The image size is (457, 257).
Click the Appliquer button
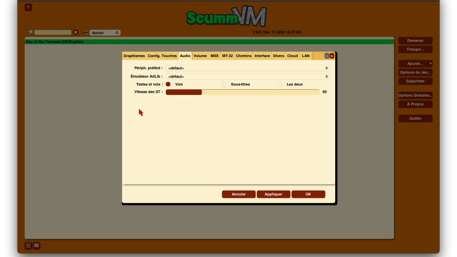[x=273, y=194]
